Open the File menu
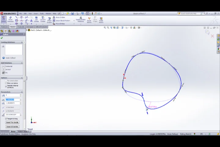220x147 pixels. pos(20,14)
